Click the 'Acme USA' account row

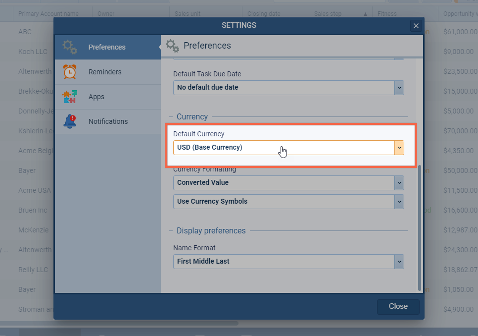coord(35,190)
